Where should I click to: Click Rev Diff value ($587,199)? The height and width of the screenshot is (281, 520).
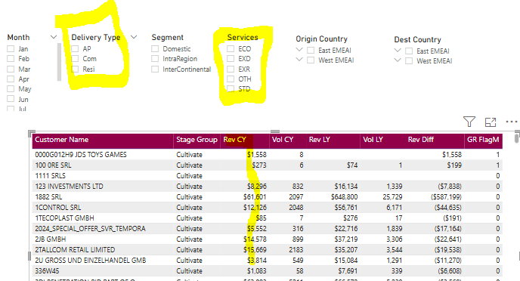coord(446,197)
